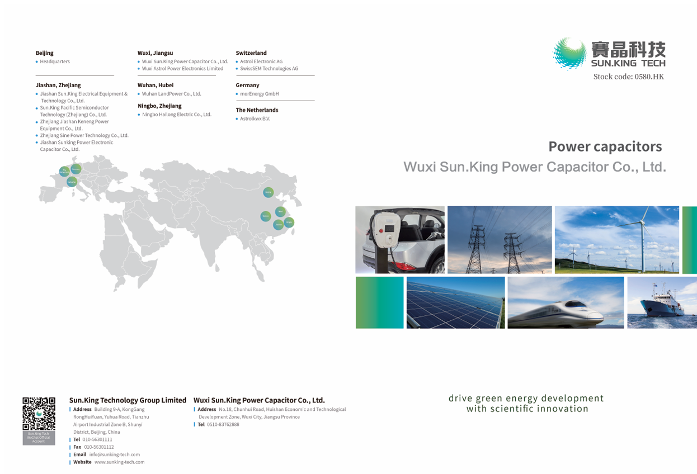The image size is (697, 474).
Task: Click 'Wuxi Sun.King Power Capacitor Co., Ltd.' main heading
Action: pyautogui.click(x=535, y=167)
